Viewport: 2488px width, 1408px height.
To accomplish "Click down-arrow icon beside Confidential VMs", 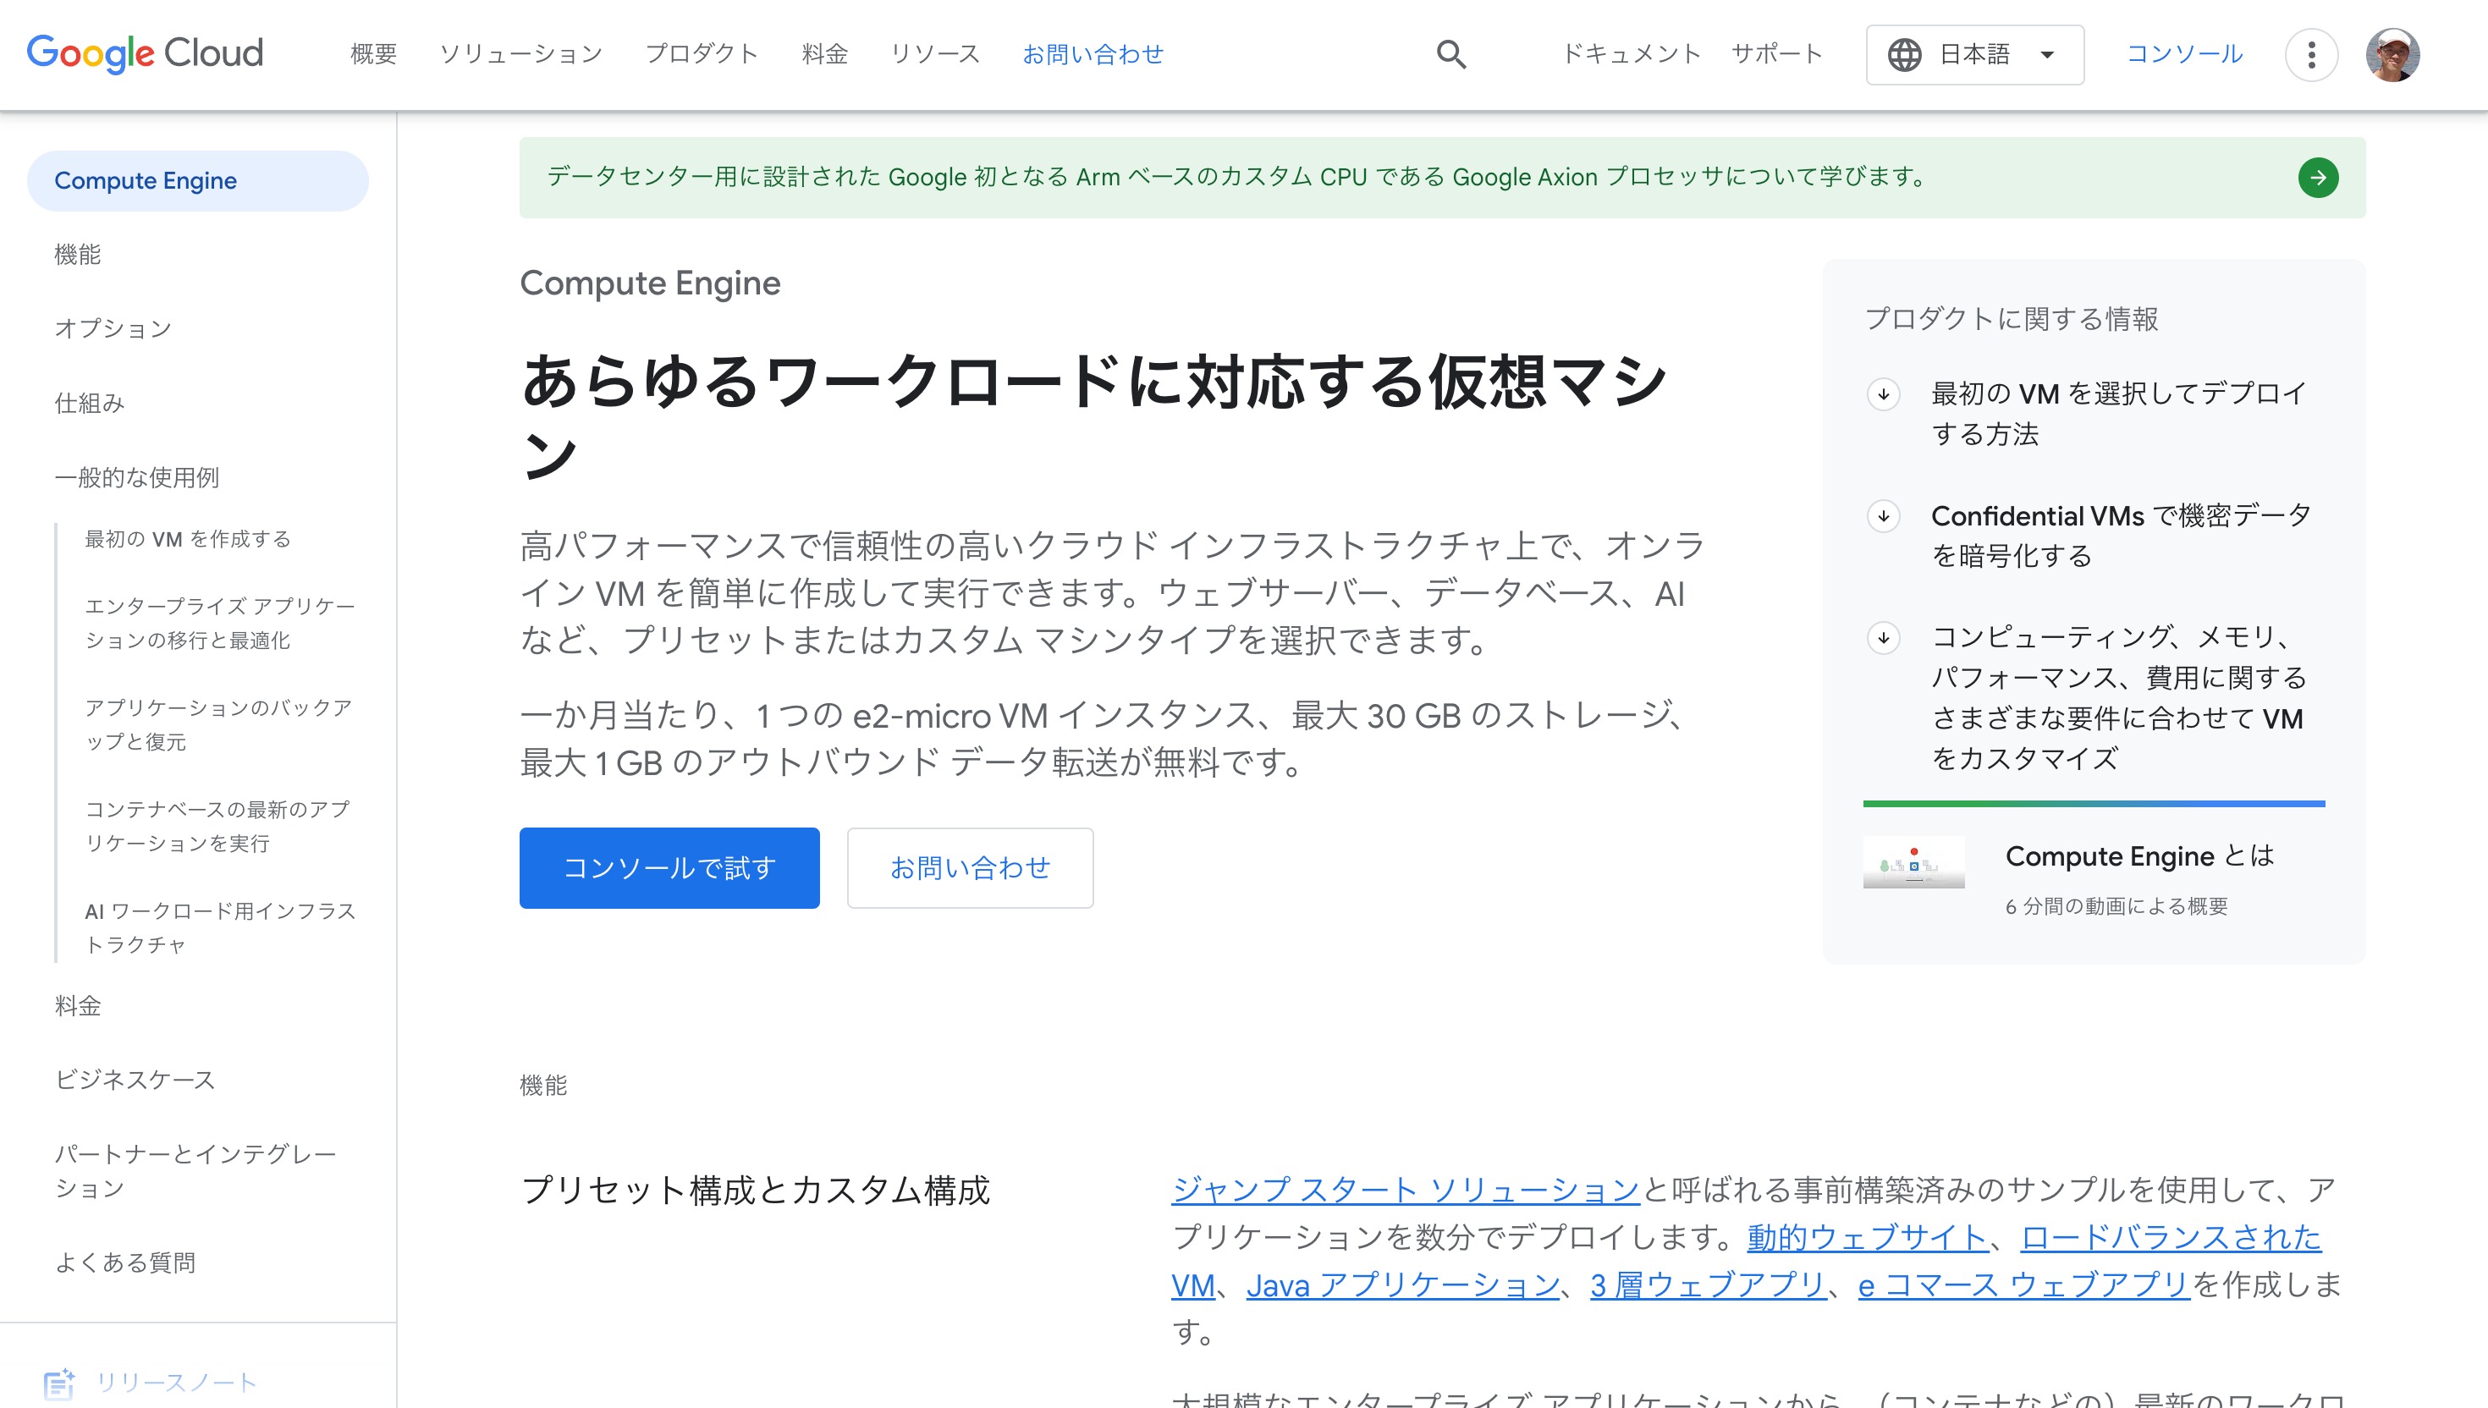I will [1883, 515].
